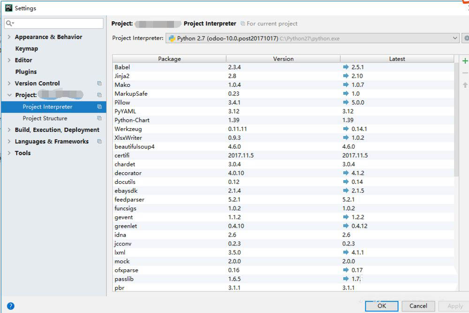The height and width of the screenshot is (313, 469).
Task: Expand Build, Execution, Deployment node
Action: pyautogui.click(x=9, y=130)
